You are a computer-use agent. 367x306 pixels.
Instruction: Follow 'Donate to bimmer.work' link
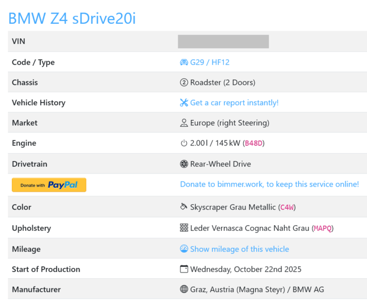(269, 184)
